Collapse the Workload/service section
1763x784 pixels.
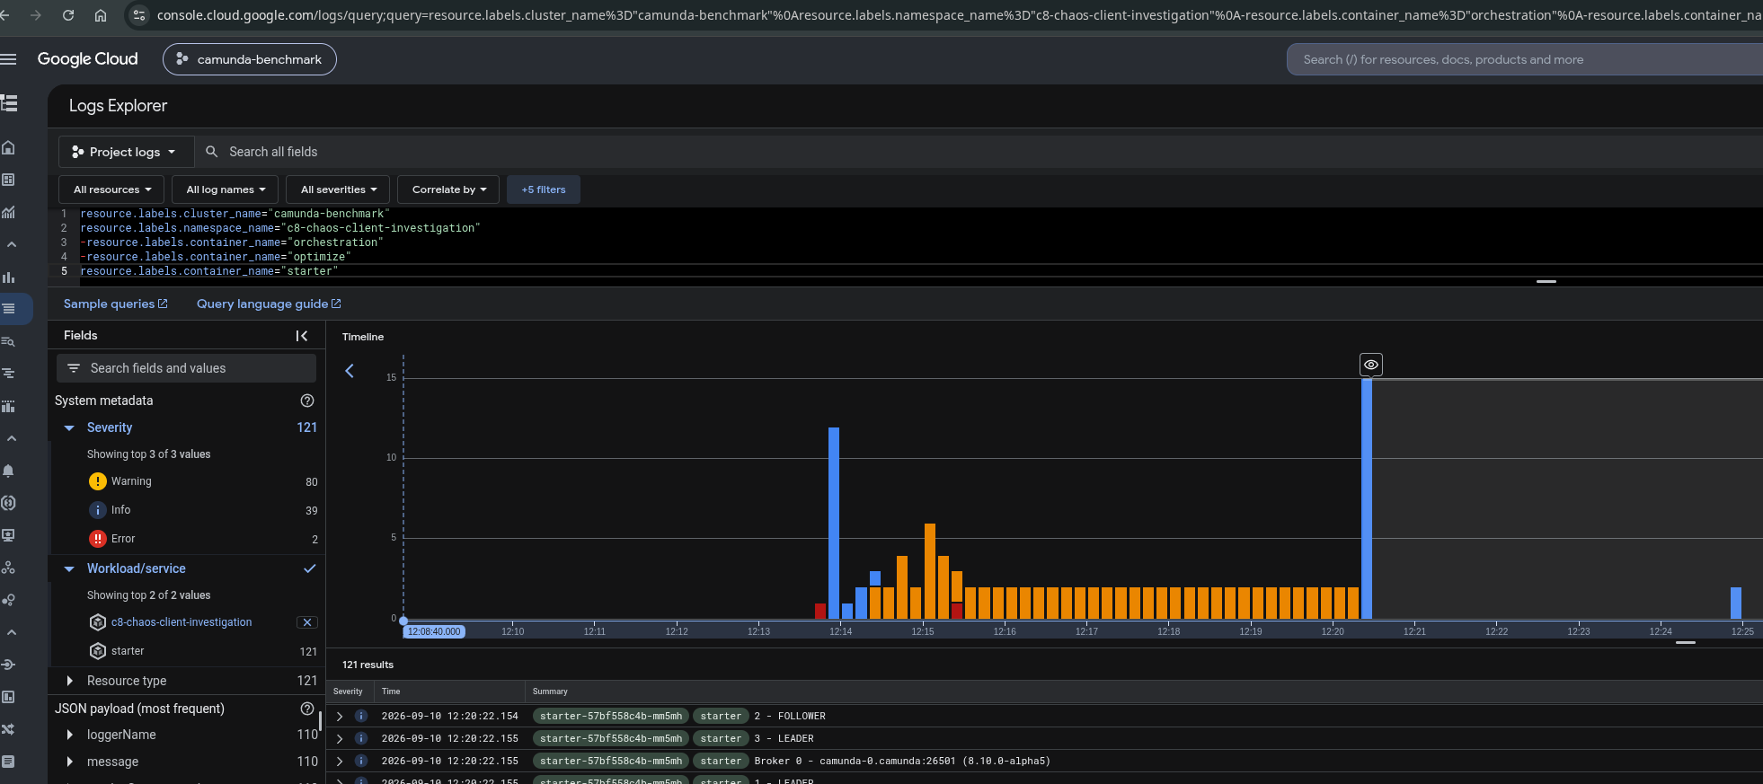(x=69, y=569)
